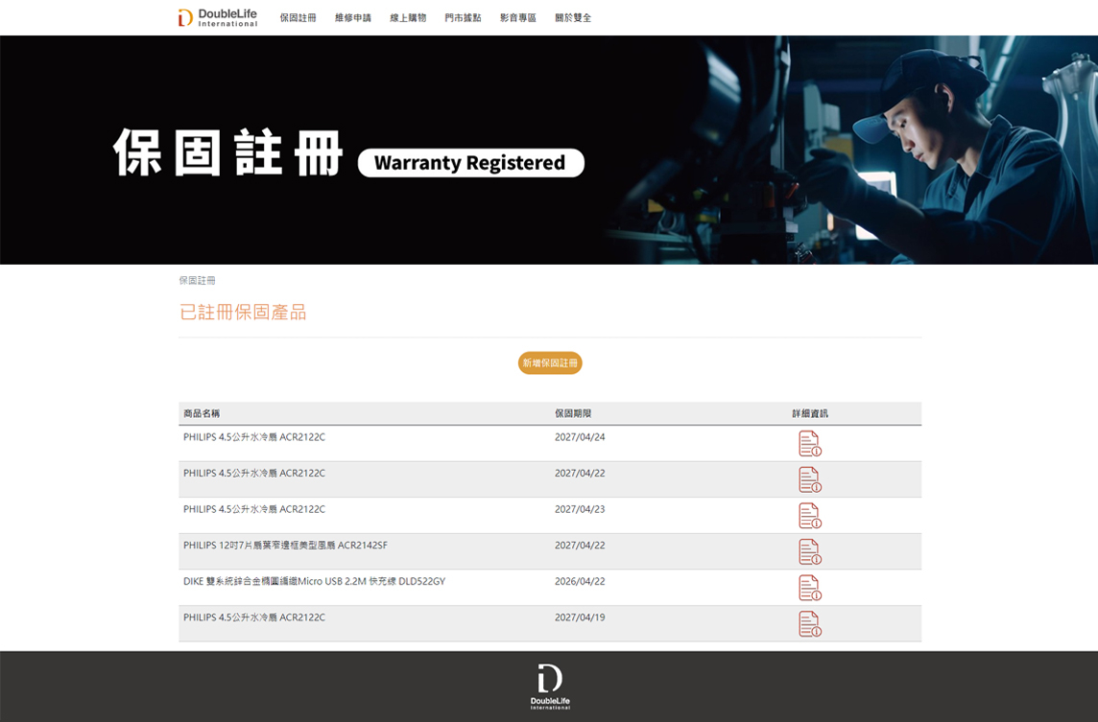The image size is (1098, 722).
Task: Select the DIKE Micro USB cable product name
Action: coord(314,582)
